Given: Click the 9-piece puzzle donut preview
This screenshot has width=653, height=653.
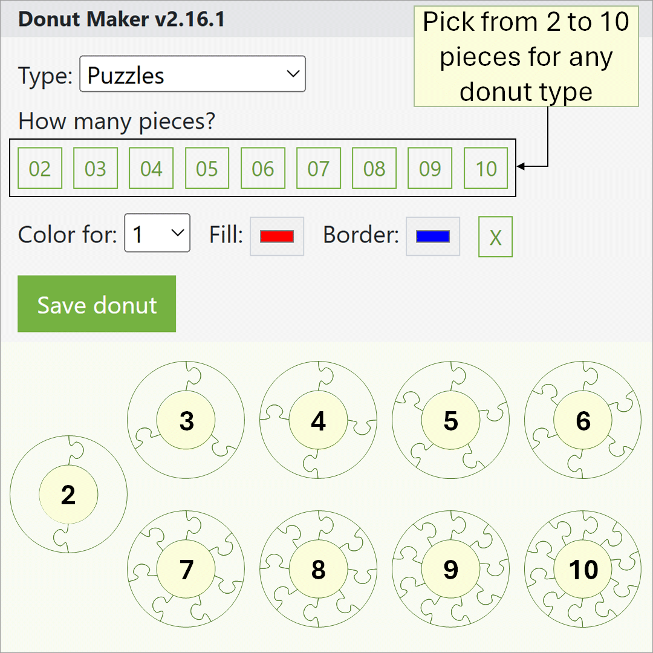Looking at the screenshot, I should (x=450, y=568).
